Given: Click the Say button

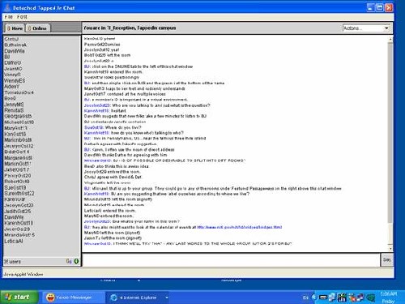Looking at the screenshot, I should tap(386, 259).
